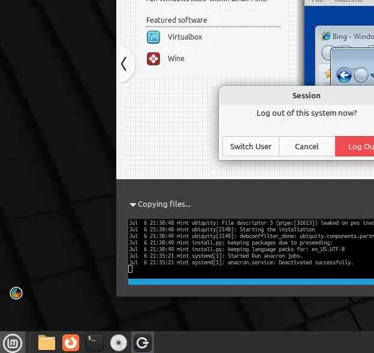Click log line 'Started Run anacron jobs.'
Screen dimensions: 374x353
(x=216, y=256)
